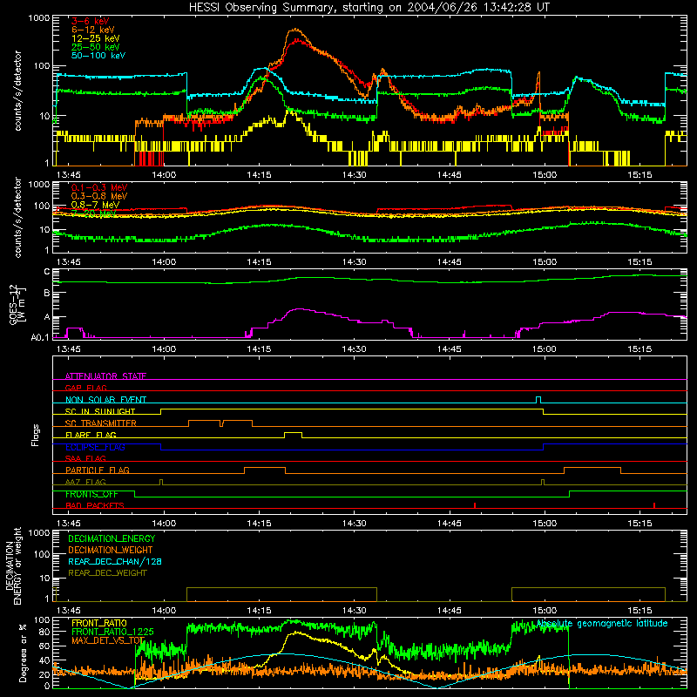Select the 50-100 keV legend label
697x697 pixels.
point(98,56)
